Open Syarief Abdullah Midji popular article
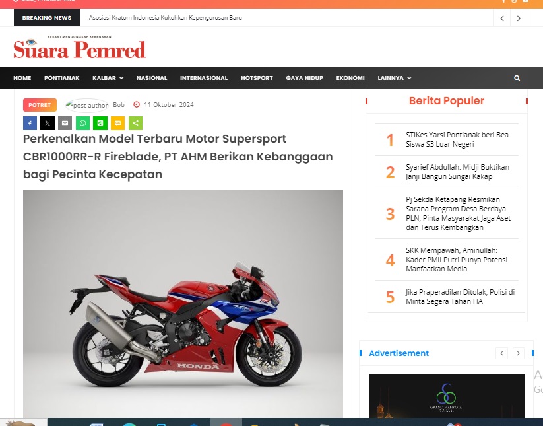This screenshot has width=543, height=426. pos(457,172)
